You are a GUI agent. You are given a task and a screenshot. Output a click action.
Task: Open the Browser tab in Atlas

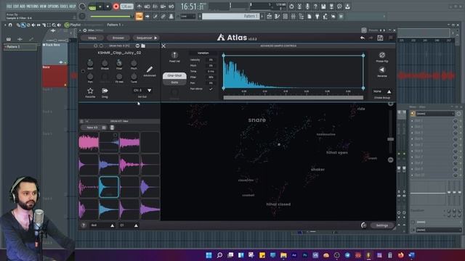(118, 38)
